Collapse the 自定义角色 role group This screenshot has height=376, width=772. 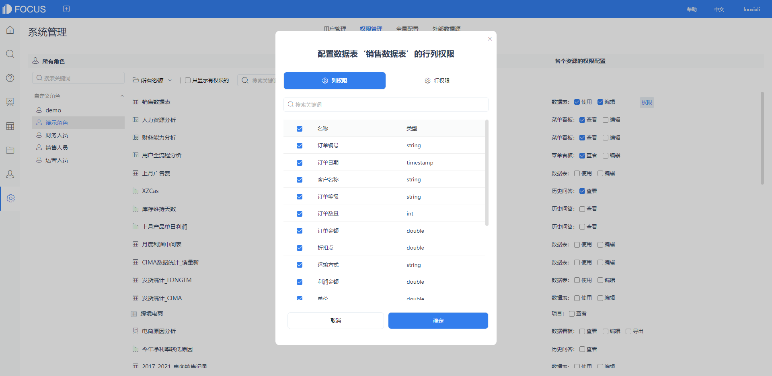[x=122, y=96]
